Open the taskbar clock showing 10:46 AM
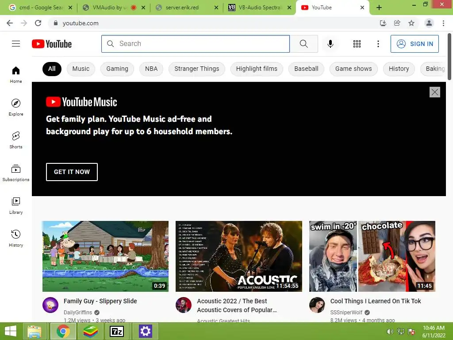Screen dimensions: 453x340 434,332
